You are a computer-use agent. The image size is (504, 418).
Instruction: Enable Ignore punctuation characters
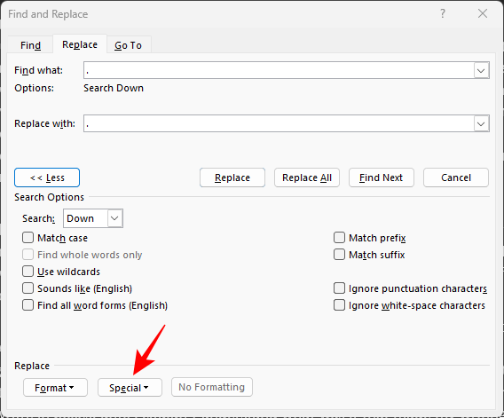(339, 288)
